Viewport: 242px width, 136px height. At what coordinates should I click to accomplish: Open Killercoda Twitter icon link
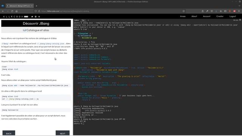coord(32,17)
